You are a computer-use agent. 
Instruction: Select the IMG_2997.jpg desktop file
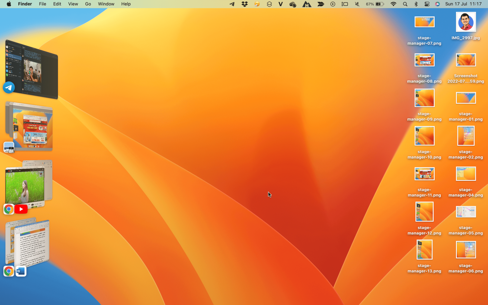[465, 22]
